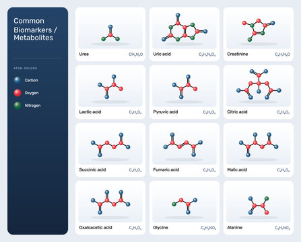Viewport: 301px width, 242px height.
Task: Click the chemical formula beside Alanine
Action: click(x=282, y=228)
